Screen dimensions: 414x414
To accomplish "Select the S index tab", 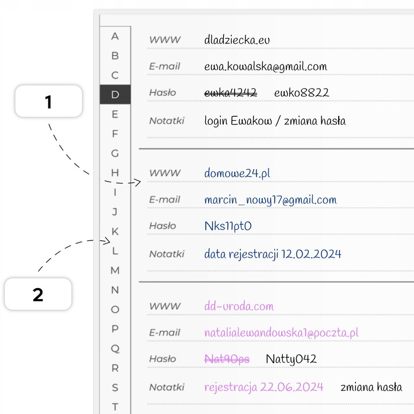I will point(115,388).
